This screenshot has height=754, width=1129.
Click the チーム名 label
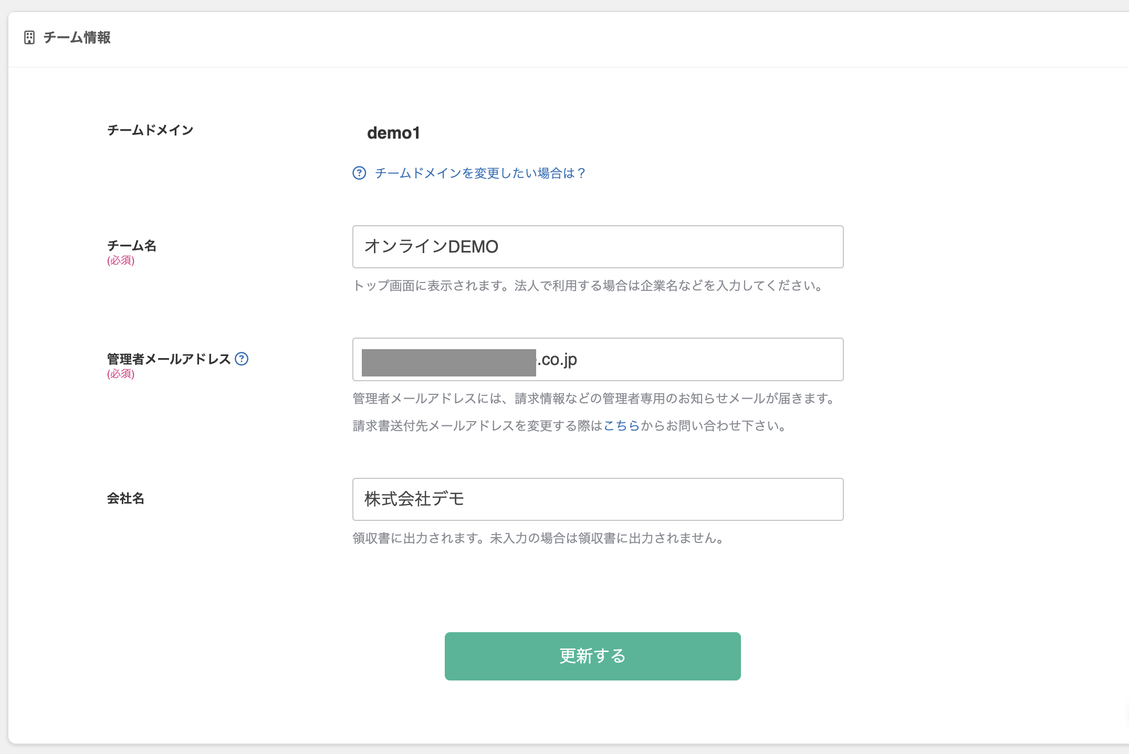point(132,245)
